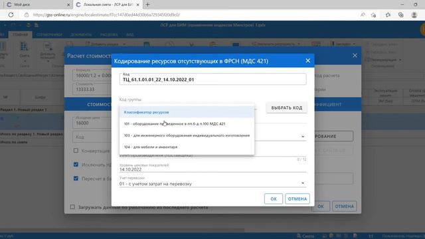Open the 'ГЛАВНАЯ' ribbon tab
425x239 pixels.
click(20, 35)
